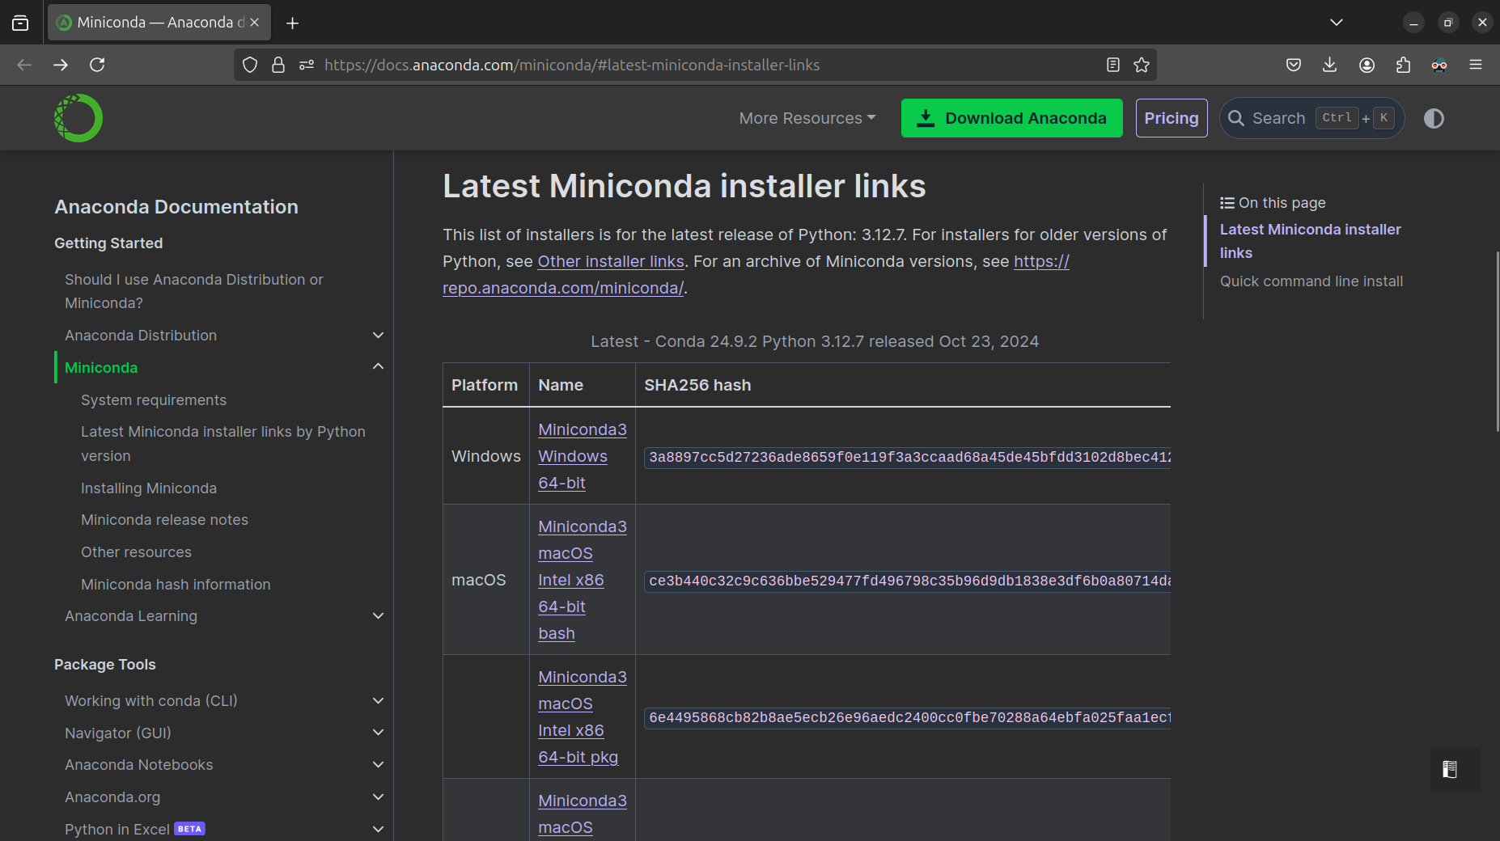
Task: Close the Miniconda browser tab
Action: pos(255,23)
